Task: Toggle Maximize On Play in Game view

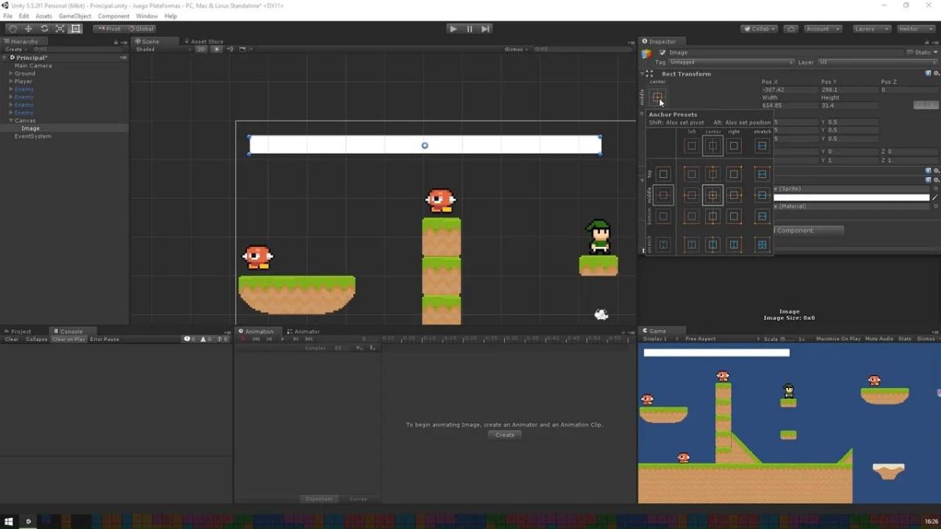Action: tap(838, 339)
